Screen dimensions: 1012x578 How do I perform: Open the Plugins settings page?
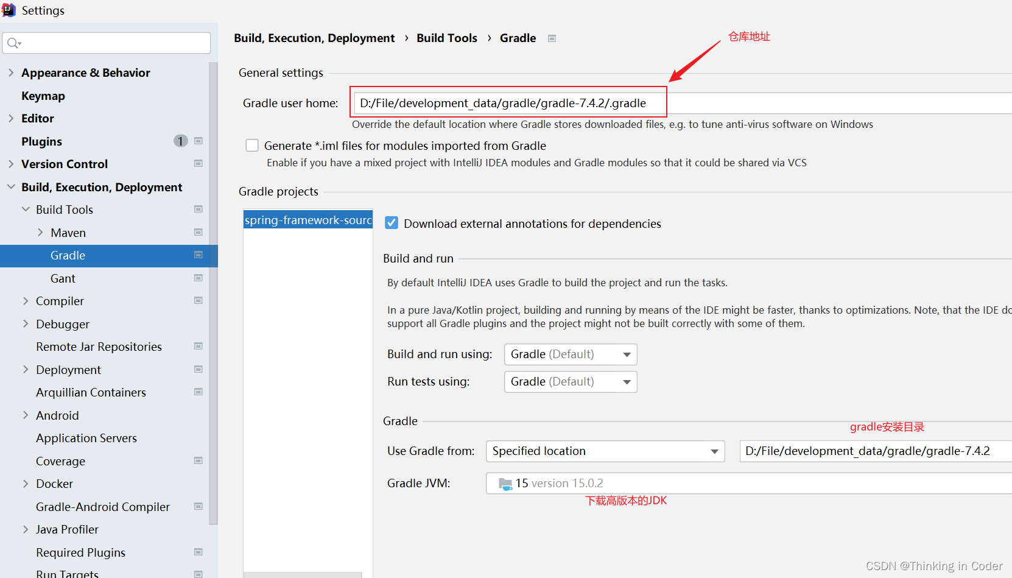(x=41, y=141)
